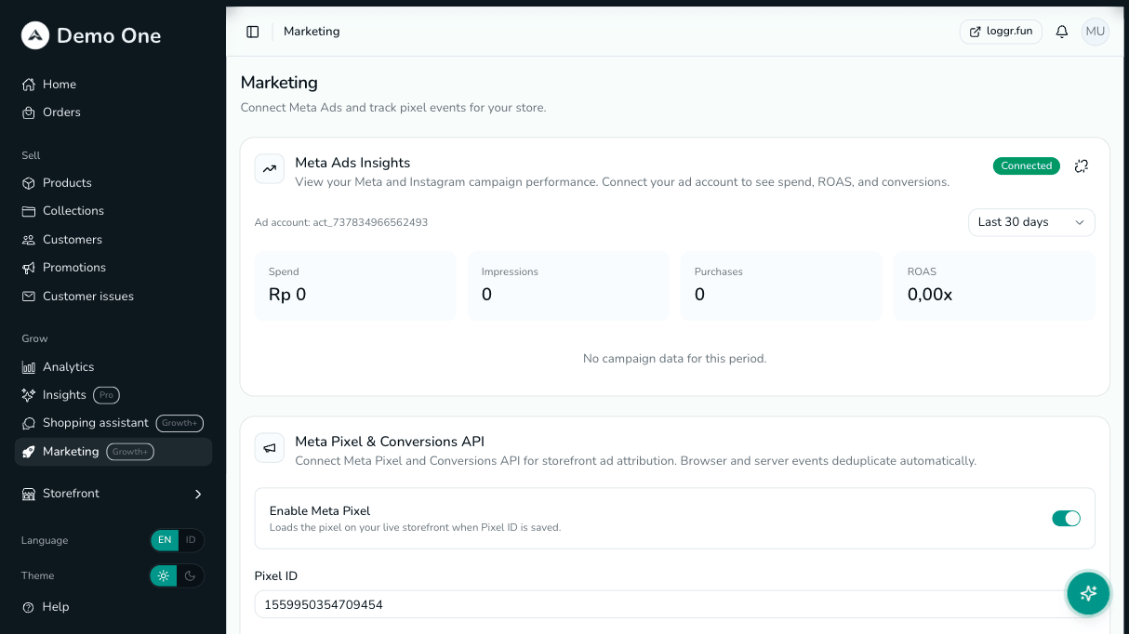Switch language to EN
Image resolution: width=1129 pixels, height=634 pixels.
pyautogui.click(x=165, y=540)
